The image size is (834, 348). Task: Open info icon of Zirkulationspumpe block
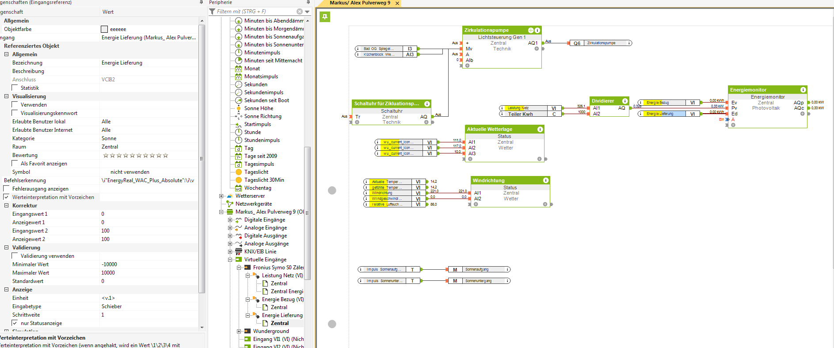tap(537, 31)
